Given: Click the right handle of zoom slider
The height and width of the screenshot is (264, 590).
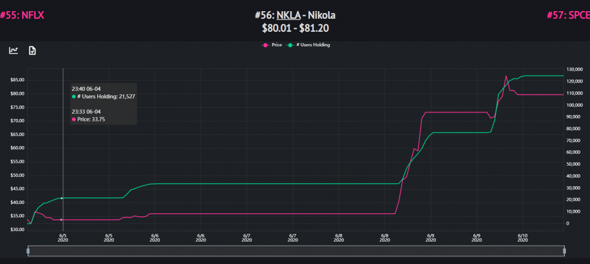Looking at the screenshot, I should point(564,251).
